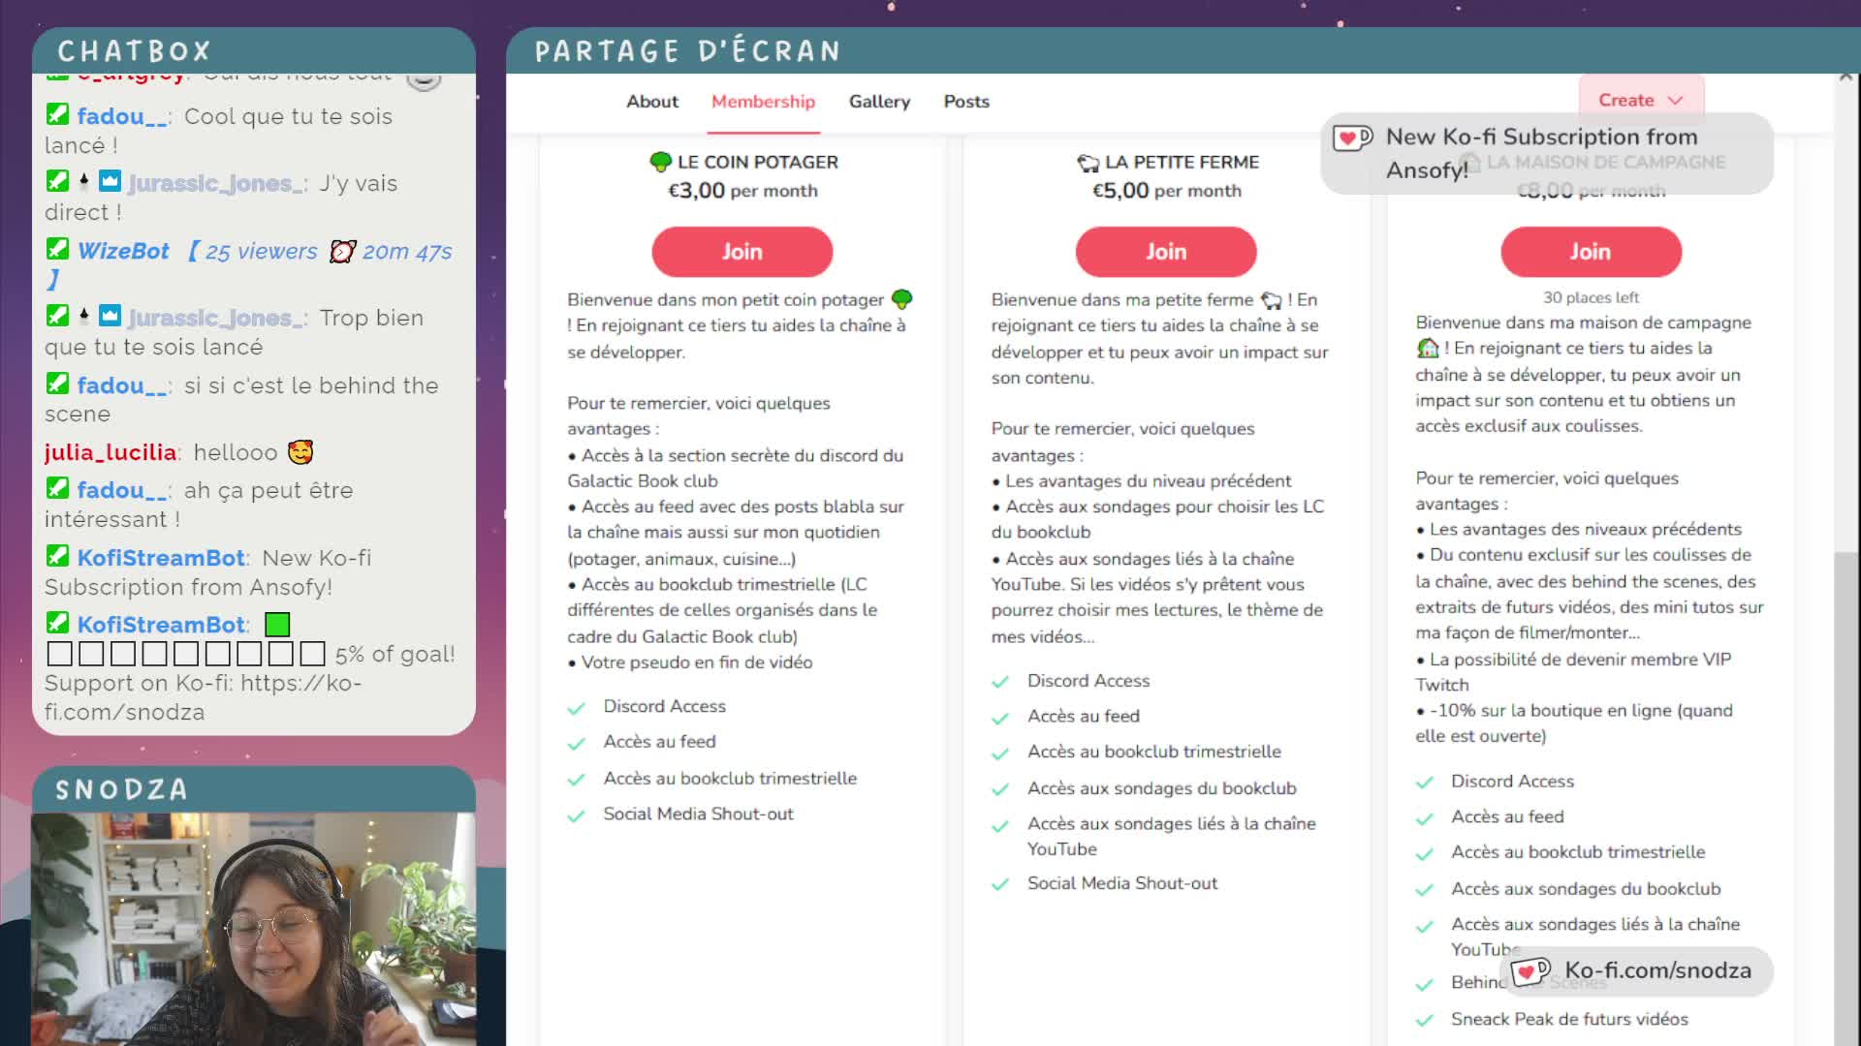Screen dimensions: 1861x1046
Task: Click the checkmark beside Discord Access in La Maison de Campagne
Action: [x=1424, y=783]
